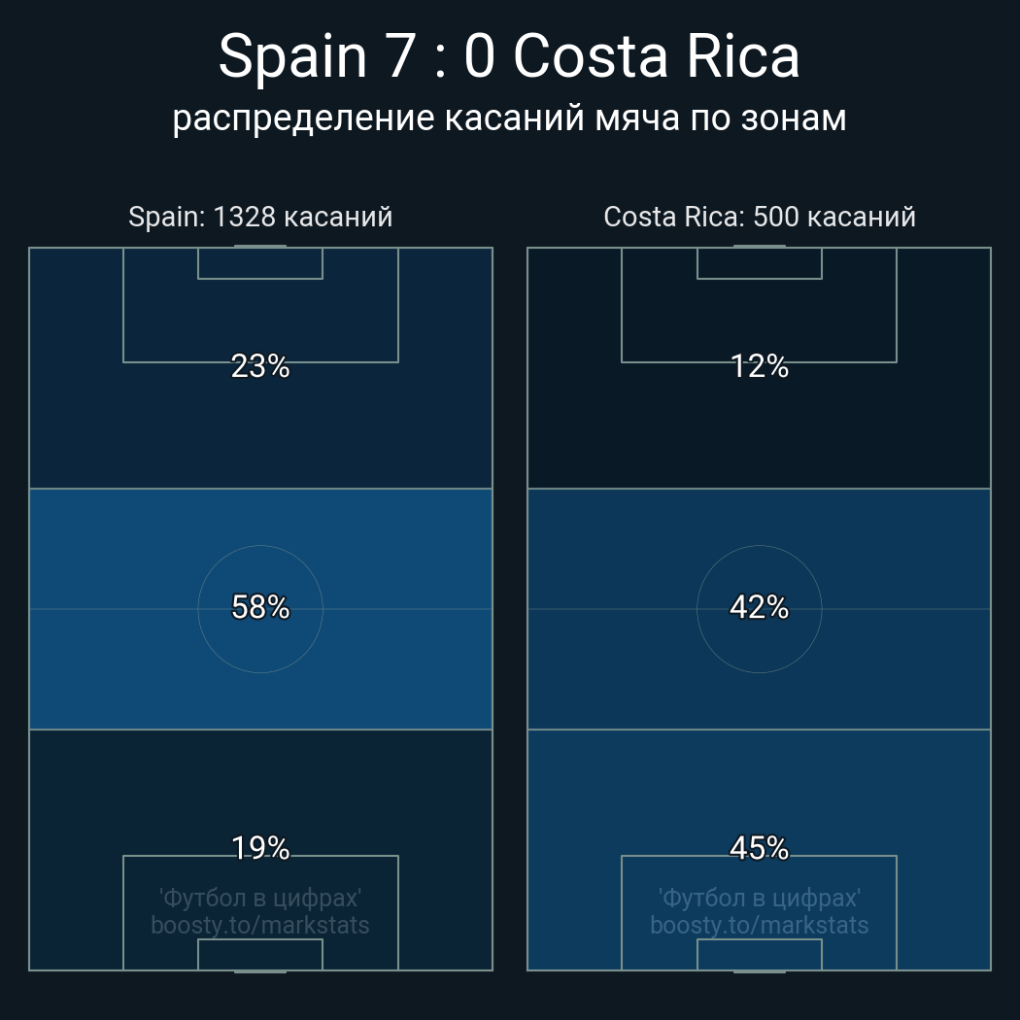Click the top six-yard box on Spain's pitch
The height and width of the screenshot is (1020, 1020).
[x=260, y=263]
